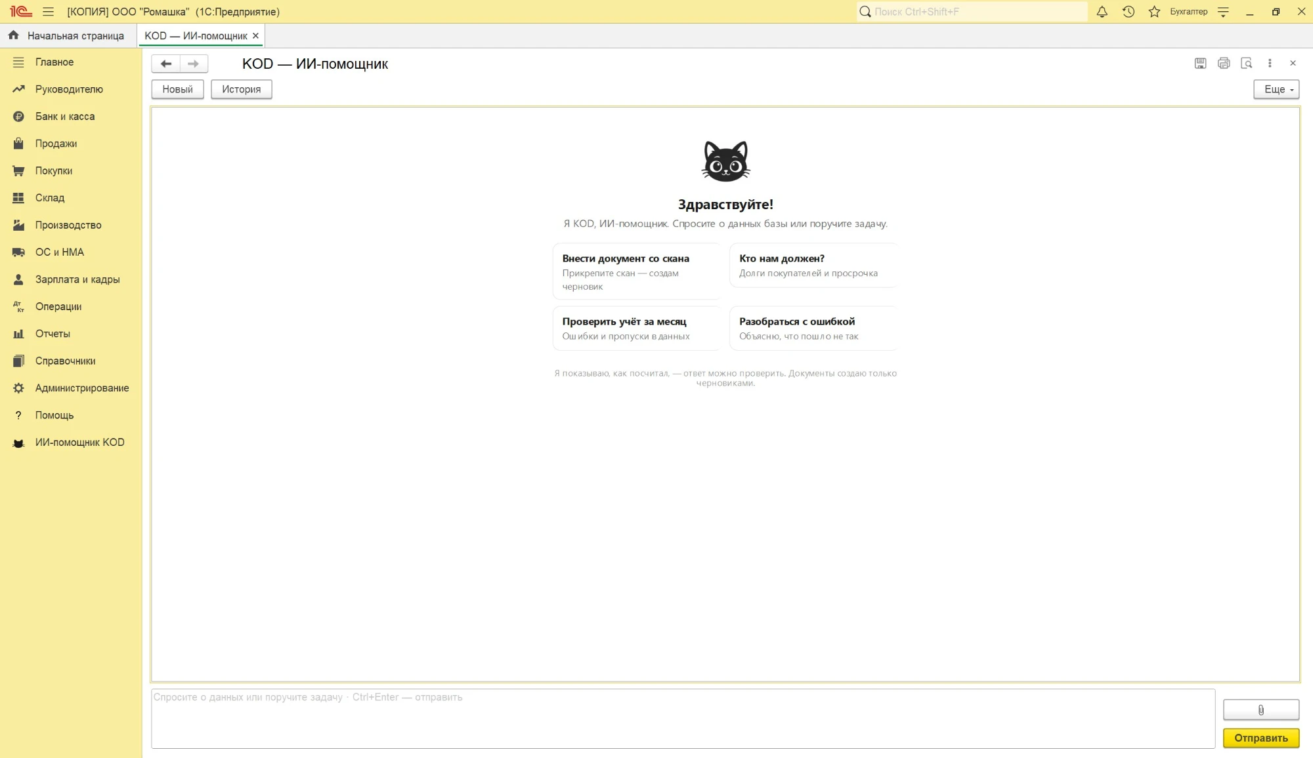This screenshot has height=758, width=1313.
Task: Click the preview magnifier page icon
Action: point(1247,63)
